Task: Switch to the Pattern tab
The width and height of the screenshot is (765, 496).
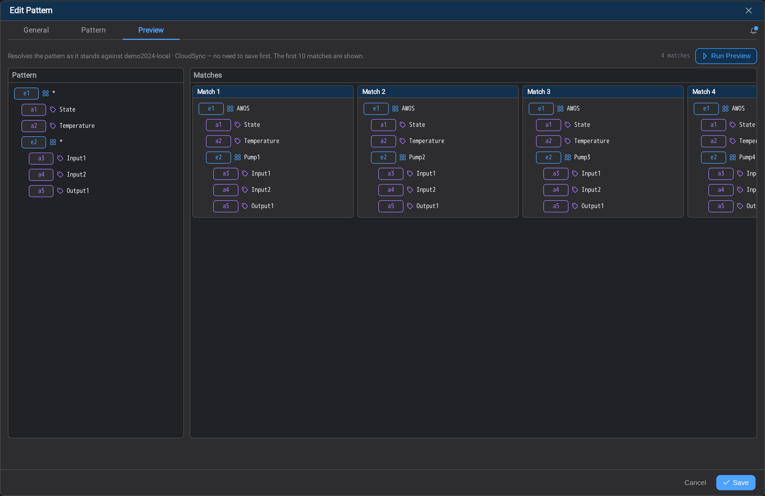Action: point(93,30)
